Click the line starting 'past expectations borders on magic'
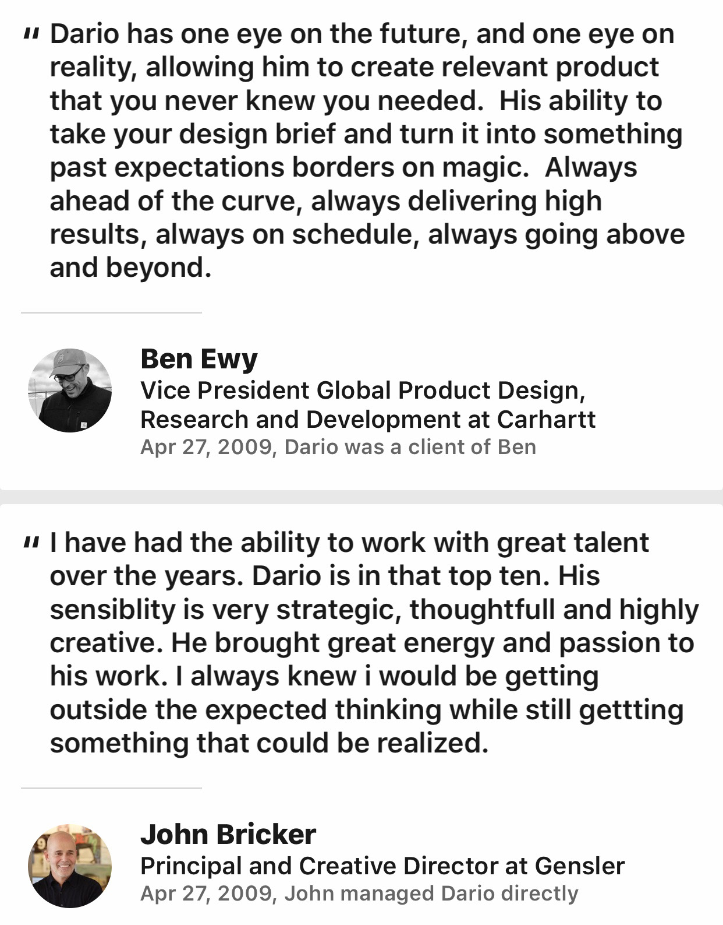 (343, 168)
